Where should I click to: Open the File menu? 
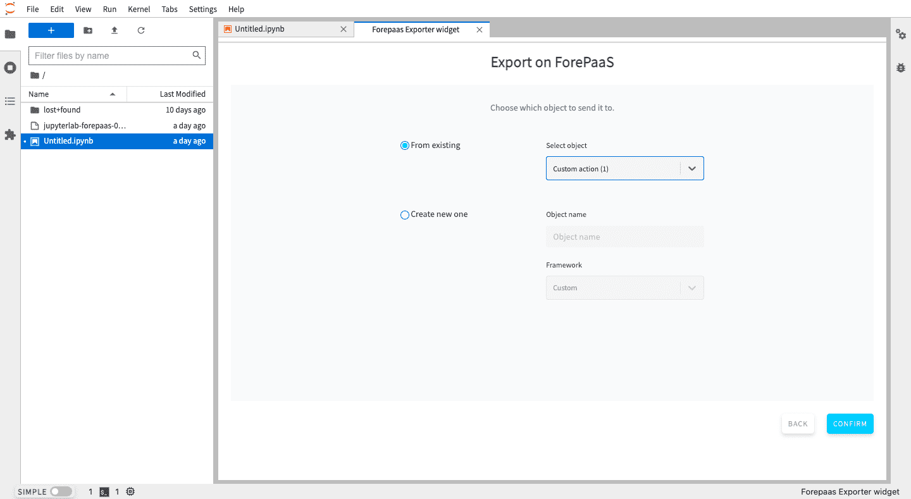(x=33, y=9)
